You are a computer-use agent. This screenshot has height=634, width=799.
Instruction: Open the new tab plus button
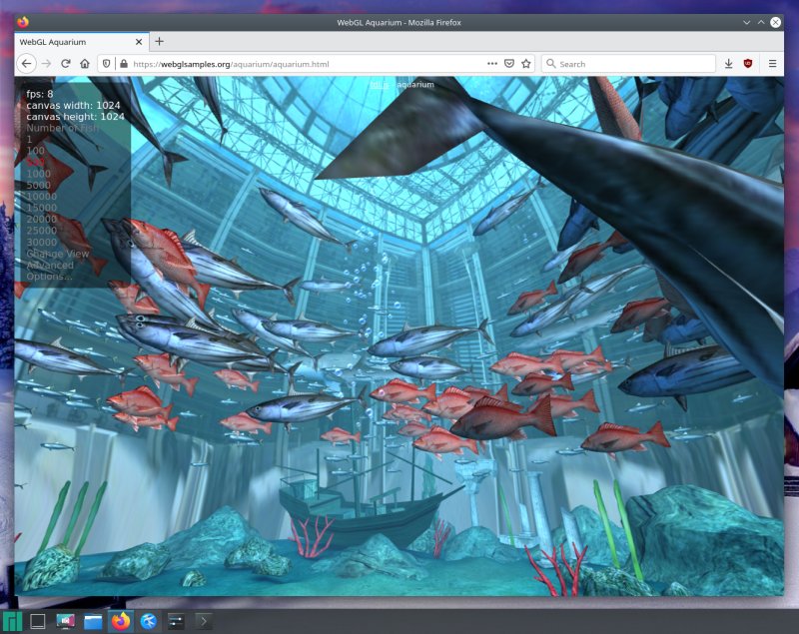[160, 42]
